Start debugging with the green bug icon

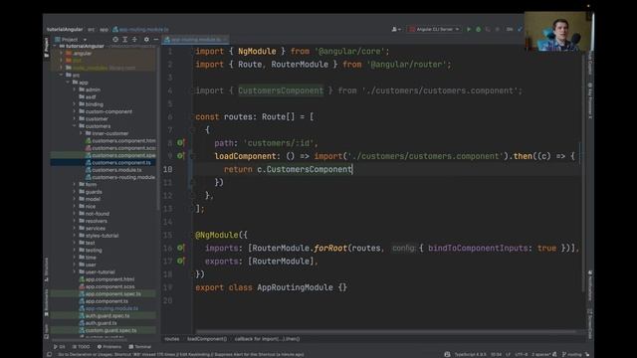click(x=478, y=29)
